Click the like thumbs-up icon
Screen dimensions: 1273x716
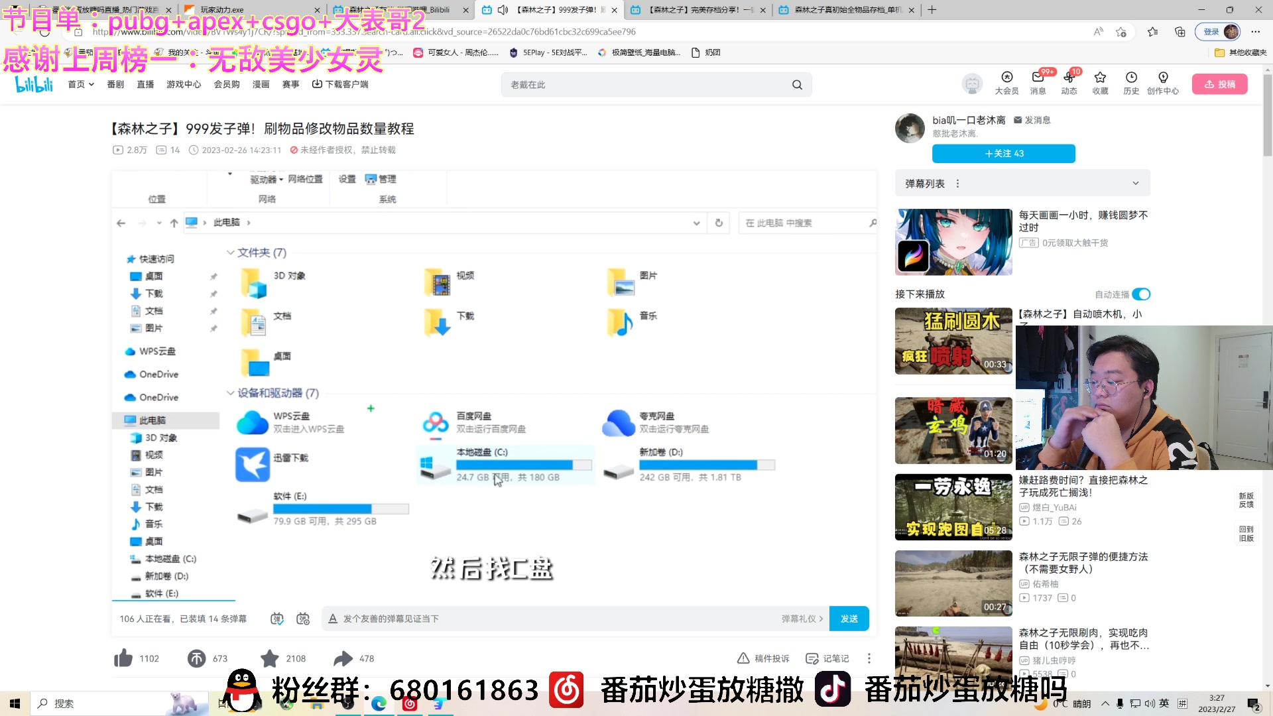pyautogui.click(x=123, y=658)
